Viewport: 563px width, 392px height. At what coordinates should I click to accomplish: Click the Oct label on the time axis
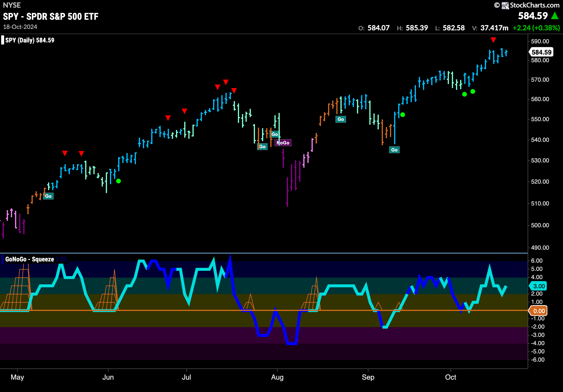pyautogui.click(x=451, y=377)
